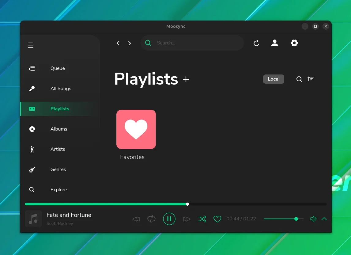351x255 pixels.
Task: Open settings via gear icon
Action: 294,43
